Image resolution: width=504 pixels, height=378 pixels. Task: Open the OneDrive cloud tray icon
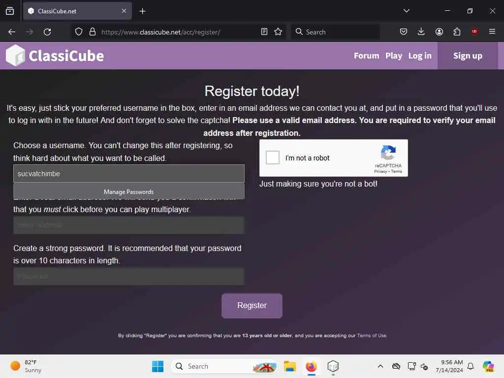click(396, 366)
